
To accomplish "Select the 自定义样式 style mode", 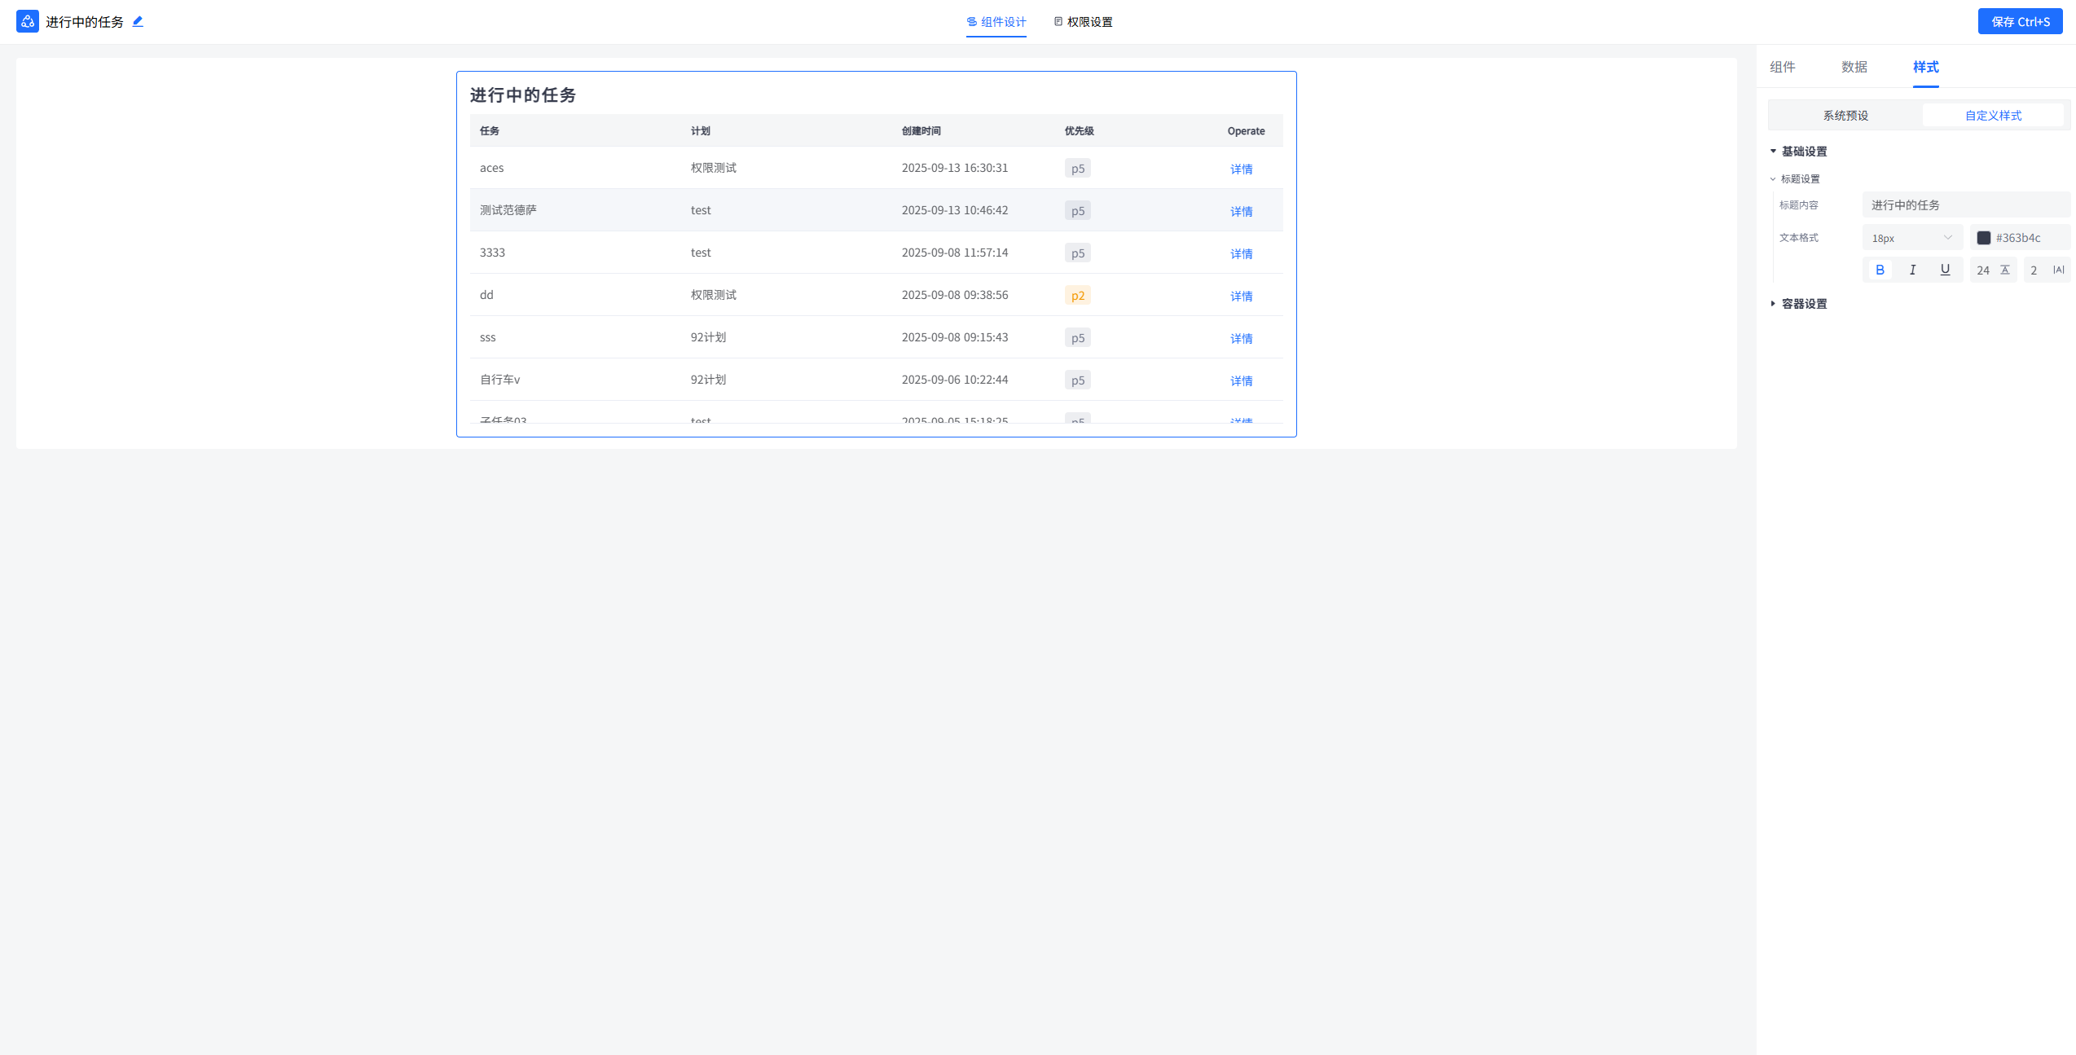I will [x=1993, y=116].
